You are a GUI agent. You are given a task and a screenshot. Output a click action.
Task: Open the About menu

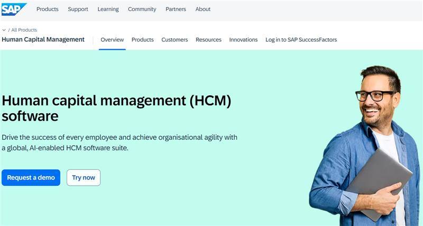point(203,9)
